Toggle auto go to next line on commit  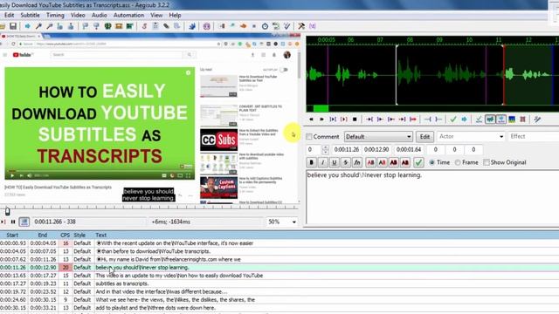point(490,119)
